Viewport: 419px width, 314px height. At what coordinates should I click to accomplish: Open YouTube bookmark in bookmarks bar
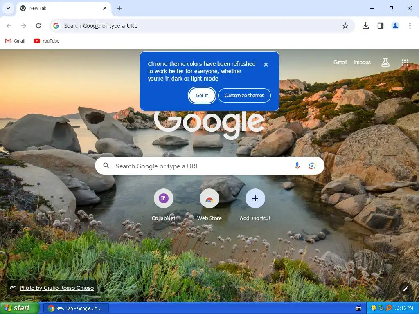pyautogui.click(x=47, y=41)
